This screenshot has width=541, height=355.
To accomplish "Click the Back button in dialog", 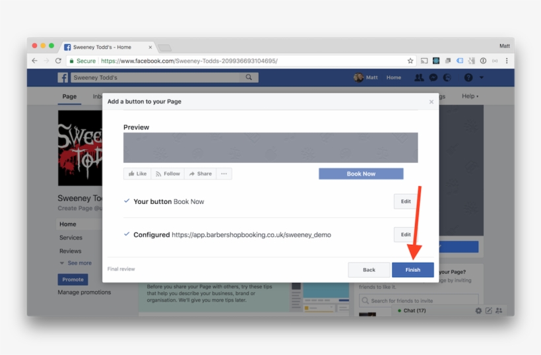I will point(369,270).
